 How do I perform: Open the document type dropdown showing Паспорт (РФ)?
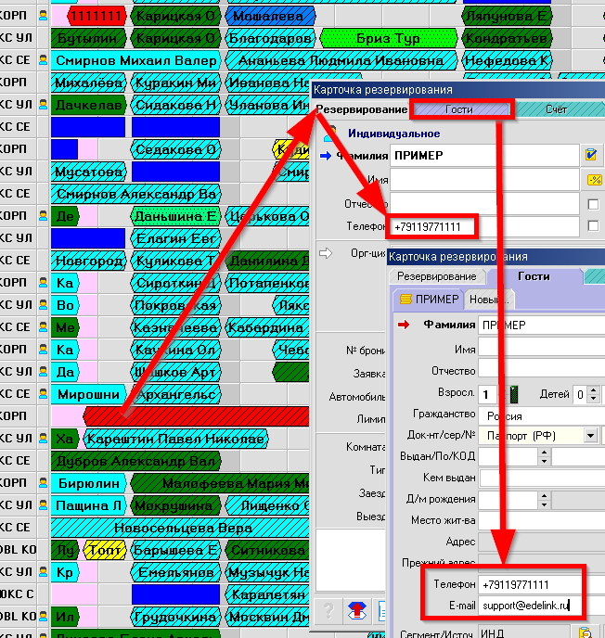tap(590, 435)
